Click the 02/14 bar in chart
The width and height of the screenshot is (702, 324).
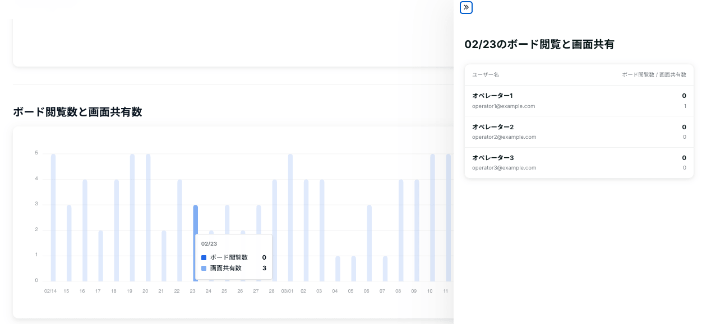pos(53,218)
